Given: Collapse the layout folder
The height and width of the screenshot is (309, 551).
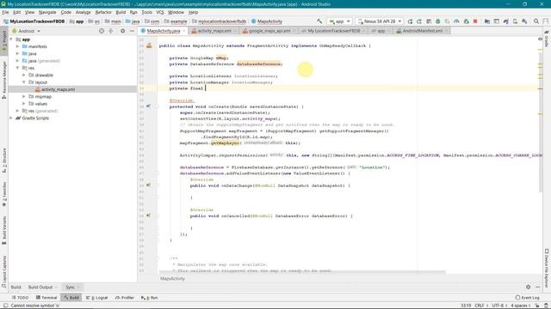Looking at the screenshot, I should [x=24, y=82].
